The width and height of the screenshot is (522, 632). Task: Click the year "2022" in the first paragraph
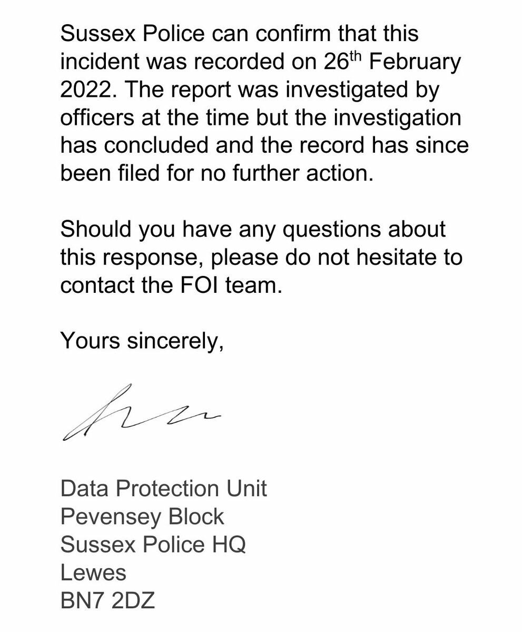85,90
